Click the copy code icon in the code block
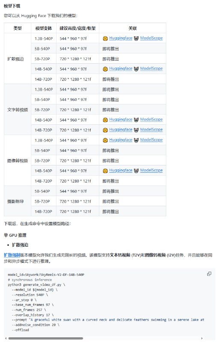 tap(209, 274)
